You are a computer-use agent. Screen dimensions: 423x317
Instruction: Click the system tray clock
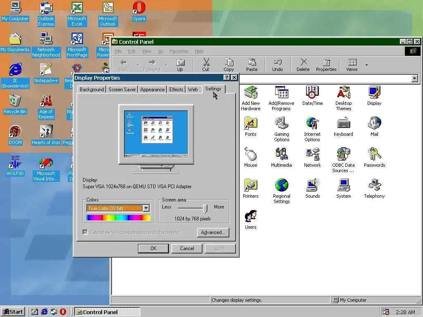[x=405, y=312]
